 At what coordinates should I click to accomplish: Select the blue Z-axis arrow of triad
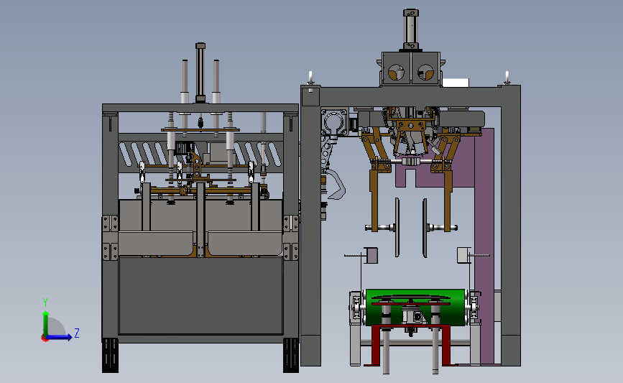click(x=60, y=337)
